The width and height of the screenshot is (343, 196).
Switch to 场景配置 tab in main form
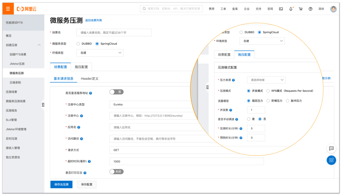(x=60, y=67)
